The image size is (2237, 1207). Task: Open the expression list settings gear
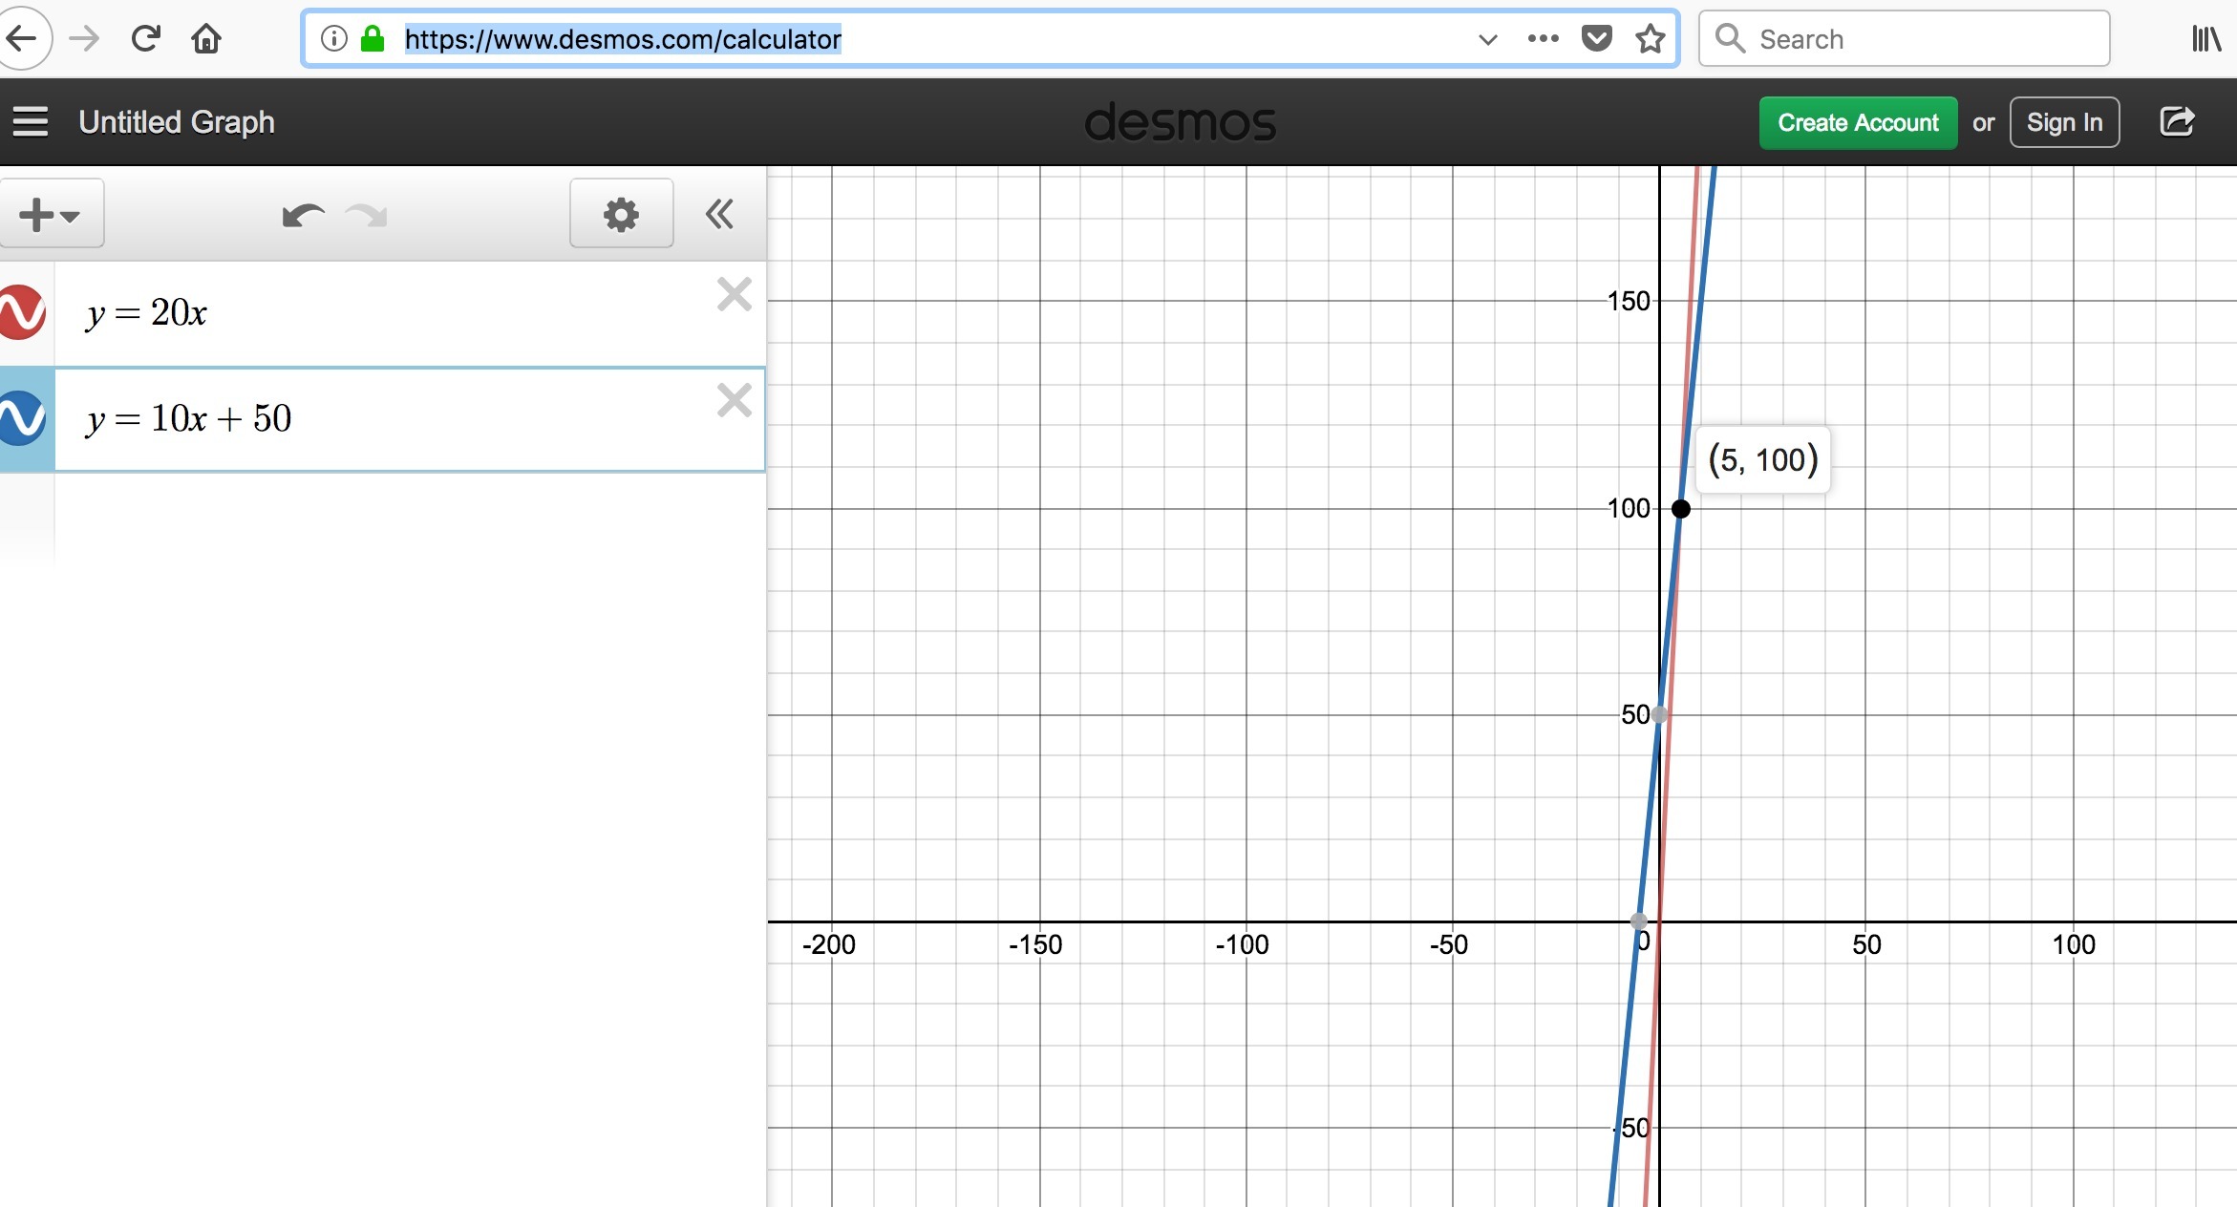(x=621, y=214)
